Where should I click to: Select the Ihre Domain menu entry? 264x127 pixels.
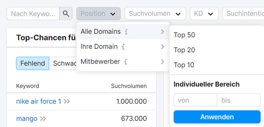pyautogui.click(x=123, y=47)
